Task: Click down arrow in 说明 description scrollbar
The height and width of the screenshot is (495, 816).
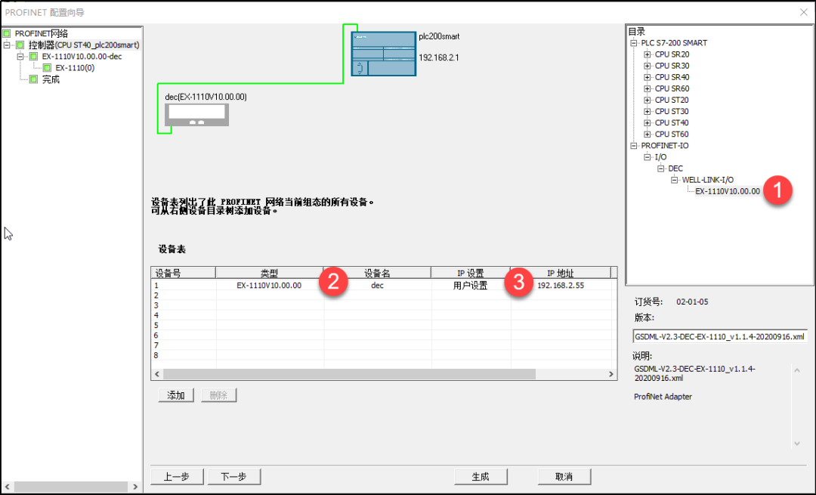Action: [x=797, y=444]
